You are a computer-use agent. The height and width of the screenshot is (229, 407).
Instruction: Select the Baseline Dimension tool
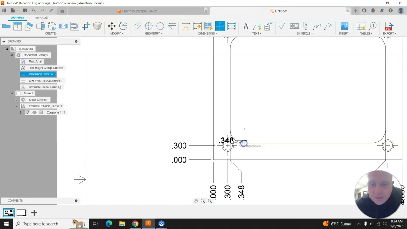click(x=231, y=26)
